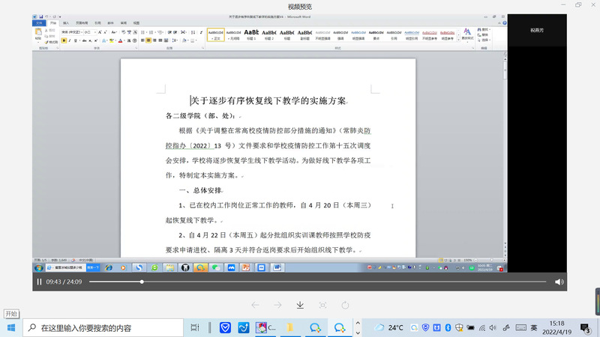This screenshot has width=600, height=337.
Task: Toggle Underline in the recorded Word ribbon
Action: (76, 40)
